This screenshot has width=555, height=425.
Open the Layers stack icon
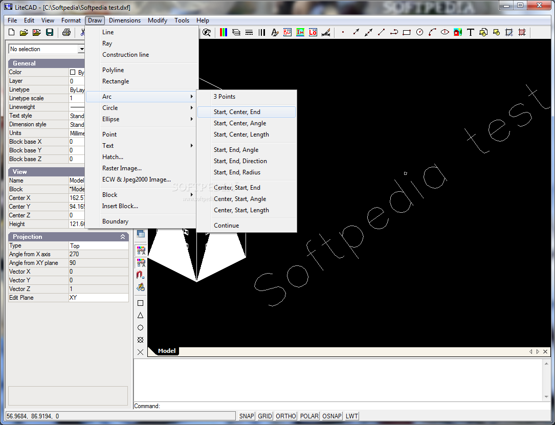[x=236, y=33]
